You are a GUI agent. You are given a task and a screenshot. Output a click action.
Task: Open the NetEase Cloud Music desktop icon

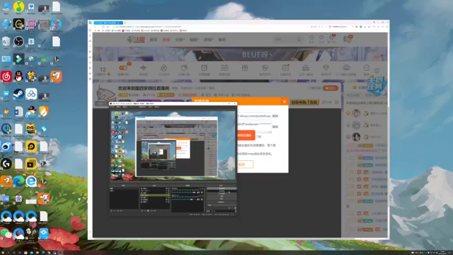pos(6,76)
